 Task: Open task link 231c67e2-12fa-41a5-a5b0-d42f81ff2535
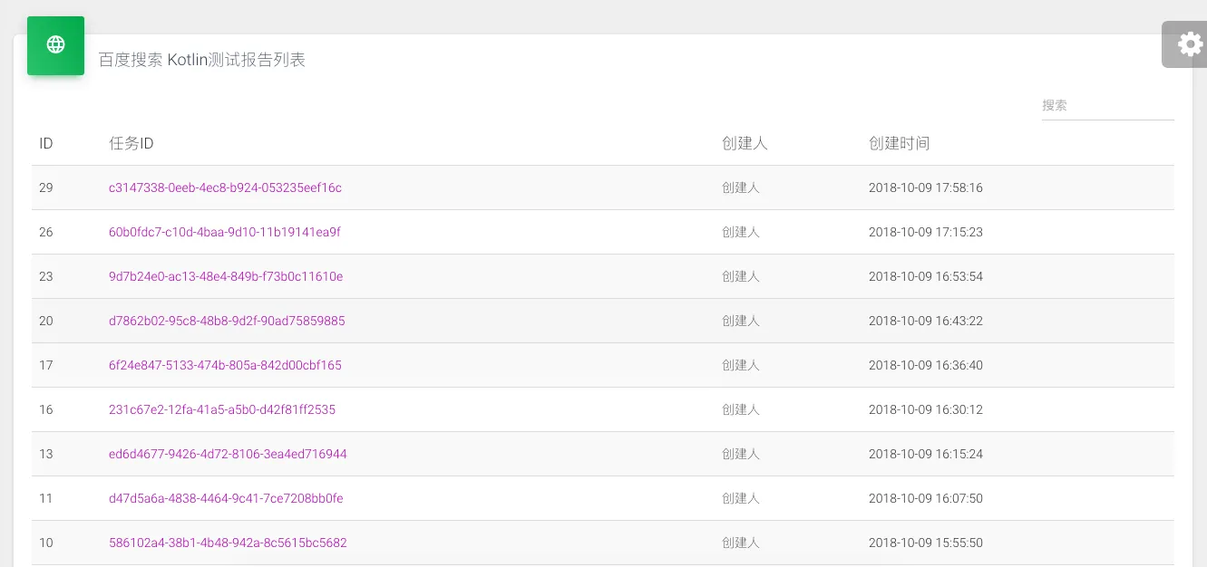222,409
